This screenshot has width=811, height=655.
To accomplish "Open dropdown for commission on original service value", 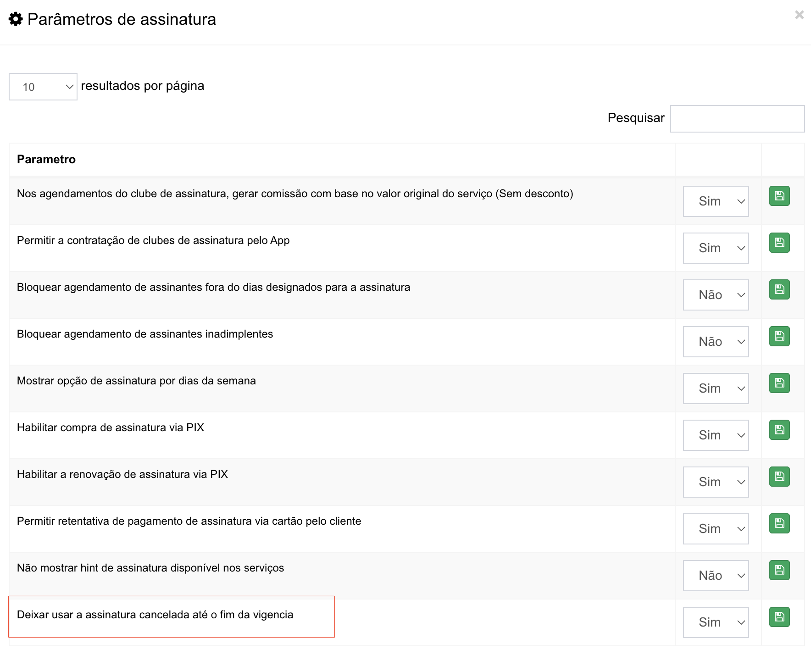I will (x=716, y=201).
